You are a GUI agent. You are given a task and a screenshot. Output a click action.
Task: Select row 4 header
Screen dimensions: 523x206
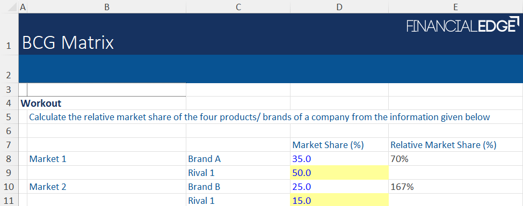coord(9,104)
